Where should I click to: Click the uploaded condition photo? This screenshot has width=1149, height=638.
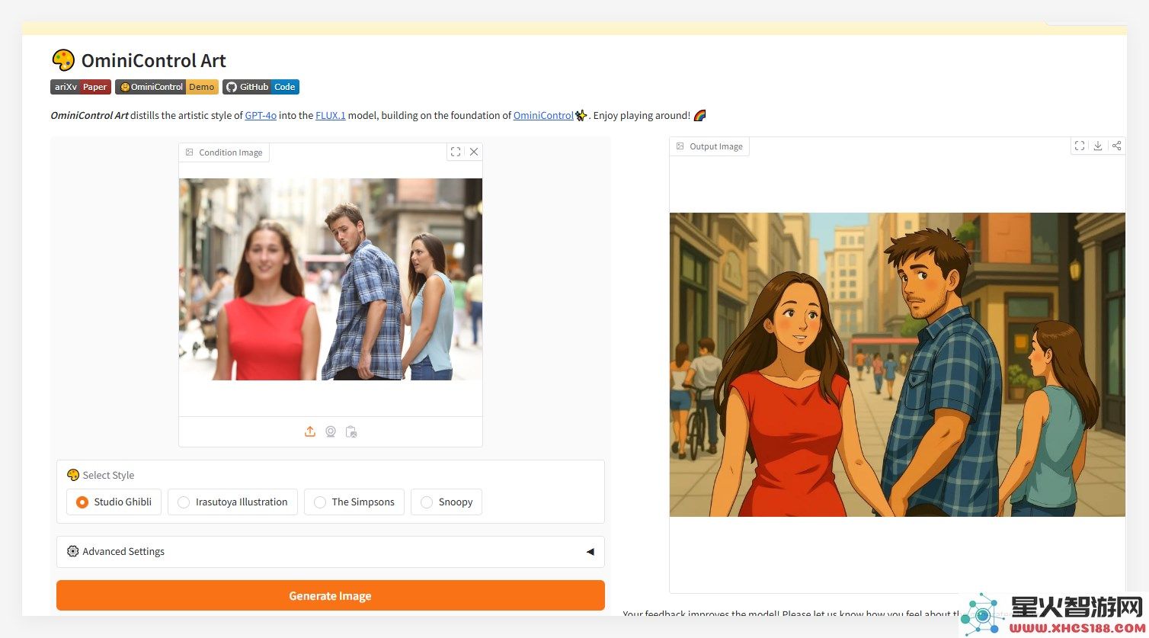tap(331, 279)
